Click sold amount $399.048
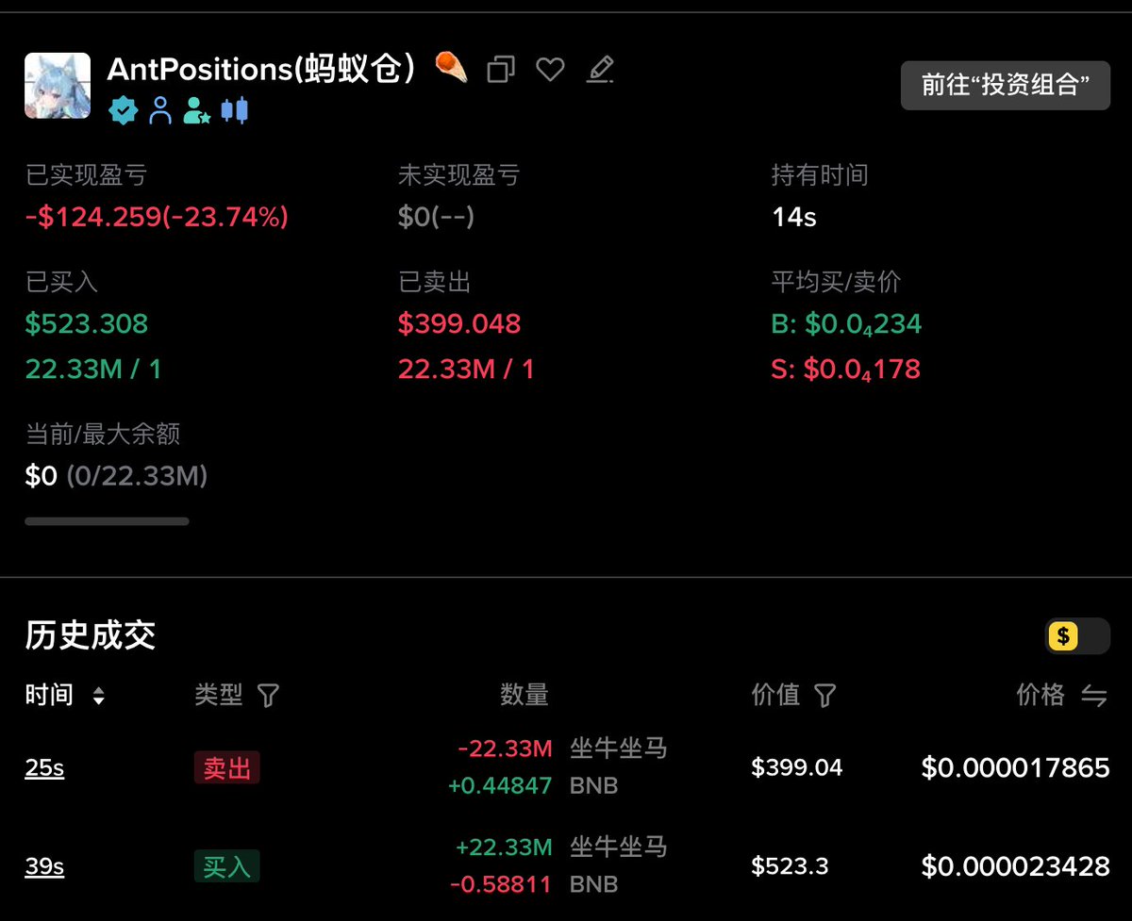 [x=459, y=324]
